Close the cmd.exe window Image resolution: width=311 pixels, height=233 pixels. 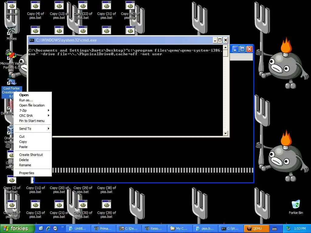[226, 40]
